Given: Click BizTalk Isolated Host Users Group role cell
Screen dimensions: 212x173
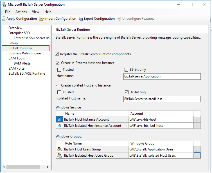Looking at the screenshot, I should [x=96, y=155].
